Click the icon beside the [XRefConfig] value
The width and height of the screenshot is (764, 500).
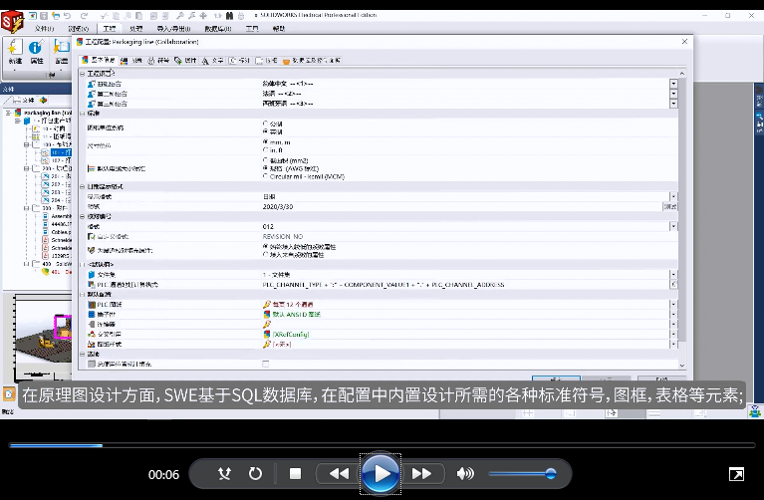point(267,335)
